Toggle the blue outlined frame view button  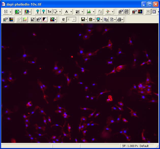pyautogui.click(x=154, y=12)
